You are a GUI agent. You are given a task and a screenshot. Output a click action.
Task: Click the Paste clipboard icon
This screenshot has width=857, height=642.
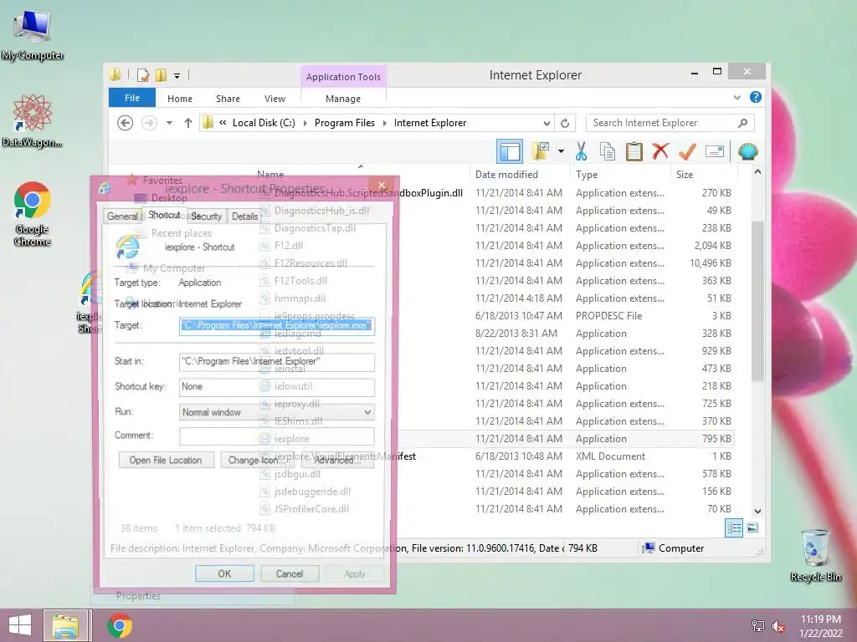point(634,151)
